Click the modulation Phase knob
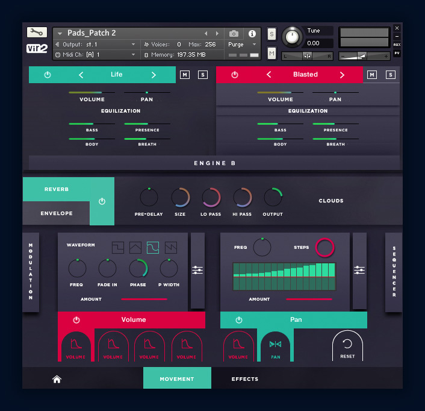 pyautogui.click(x=138, y=269)
